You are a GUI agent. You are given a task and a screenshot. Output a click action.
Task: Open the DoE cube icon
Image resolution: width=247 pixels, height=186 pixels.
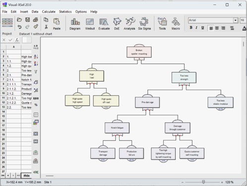point(117,24)
